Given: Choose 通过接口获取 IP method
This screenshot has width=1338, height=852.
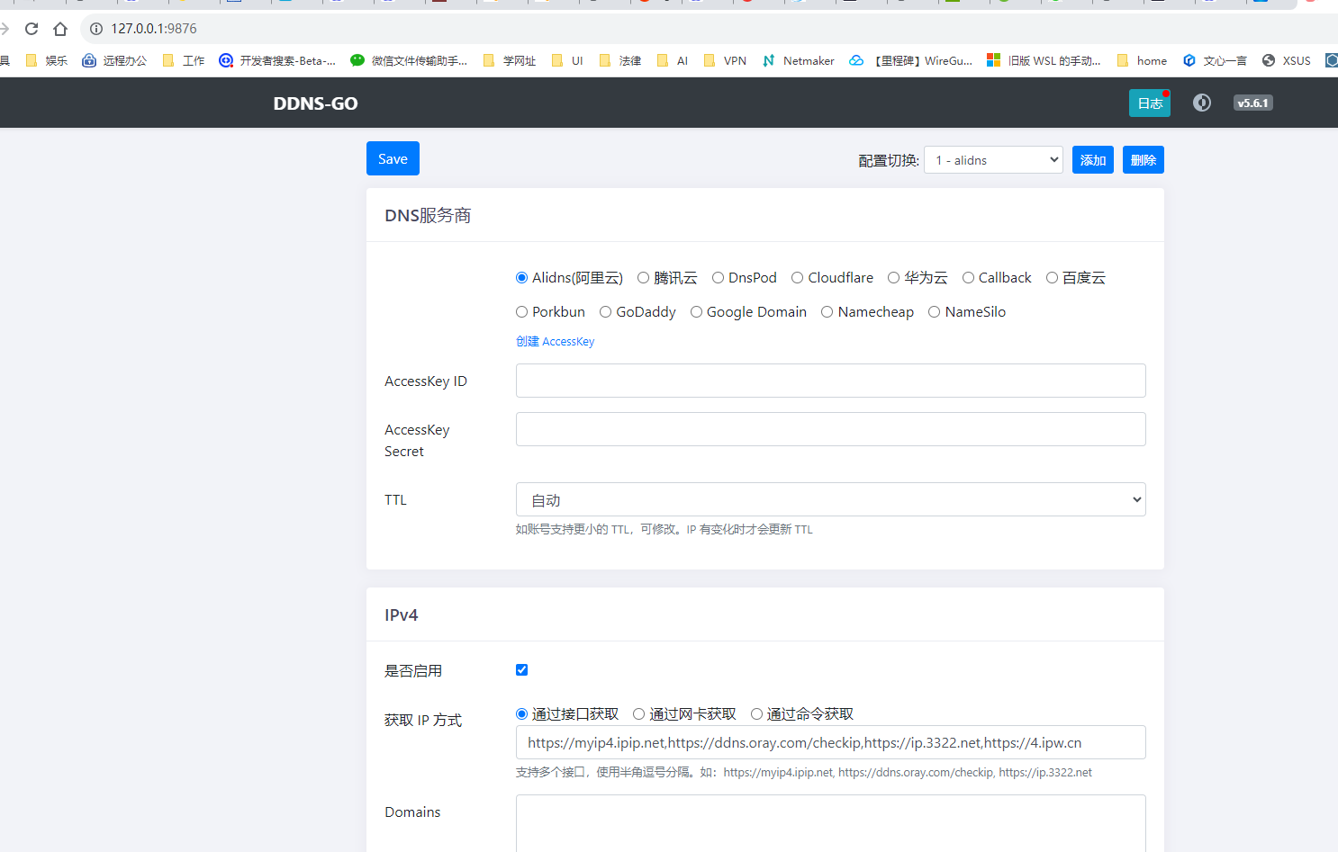Looking at the screenshot, I should [521, 714].
